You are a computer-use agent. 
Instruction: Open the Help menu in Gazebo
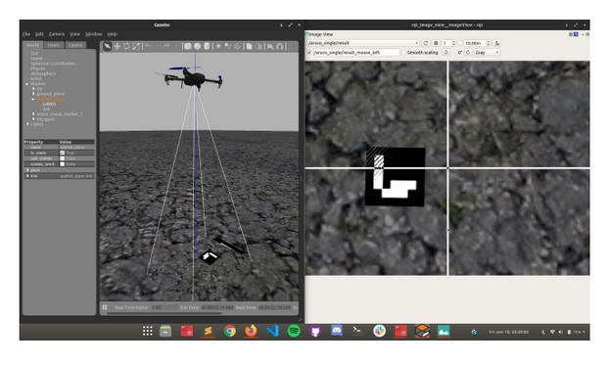112,34
